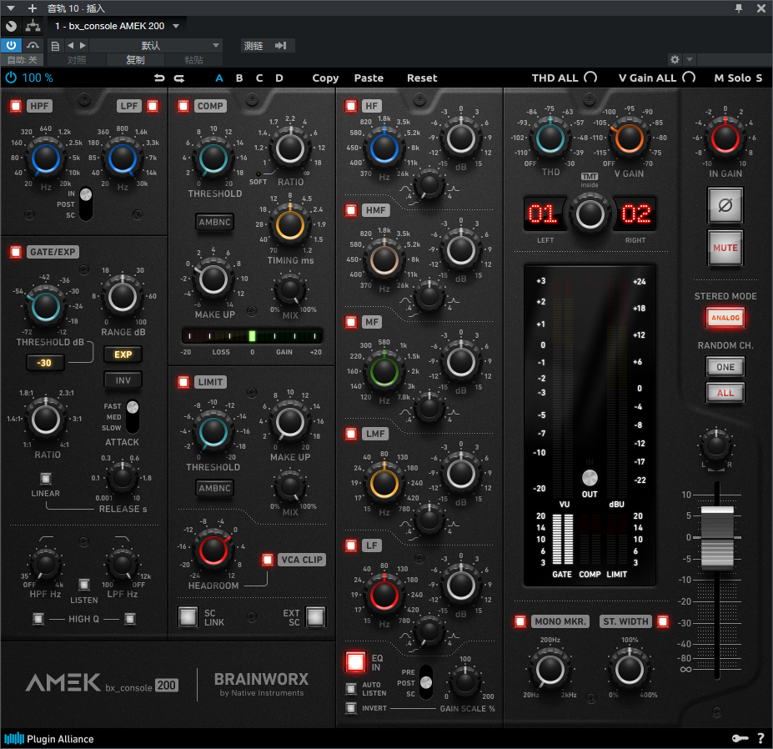Open the 默认 preset dropdown

[x=155, y=45]
